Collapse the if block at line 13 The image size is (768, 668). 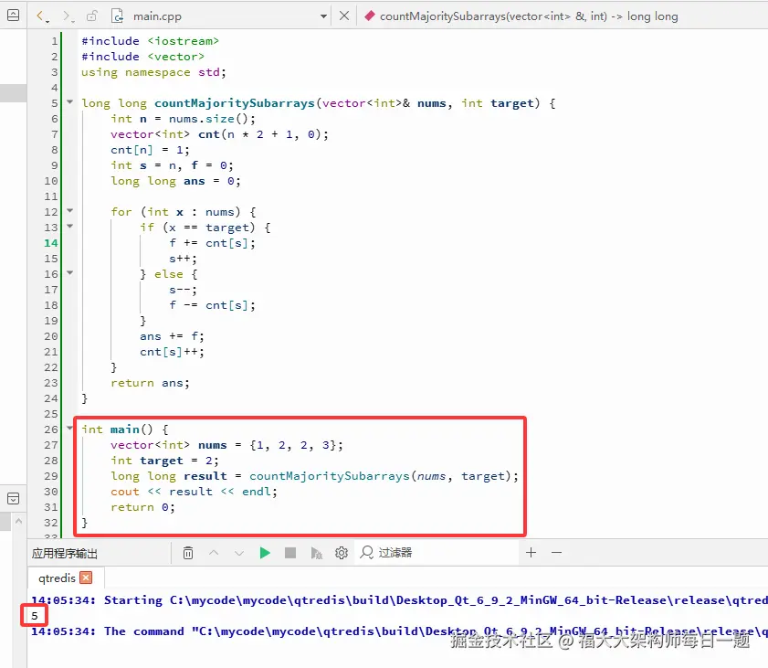[70, 227]
